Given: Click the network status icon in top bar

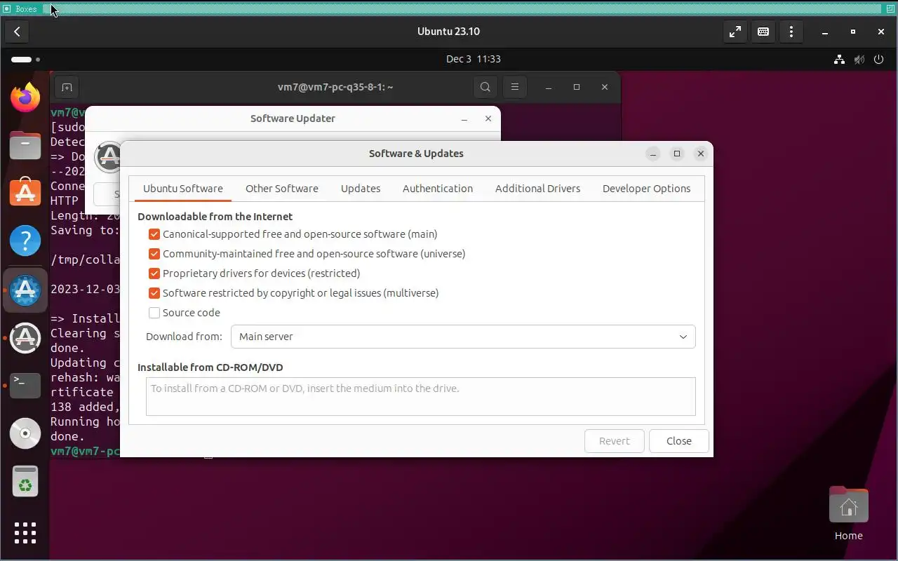Looking at the screenshot, I should click(x=839, y=60).
